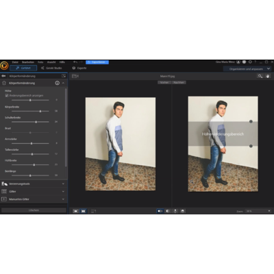Click the undo arrow icon
The width and height of the screenshot is (274, 274).
click(x=75, y=62)
